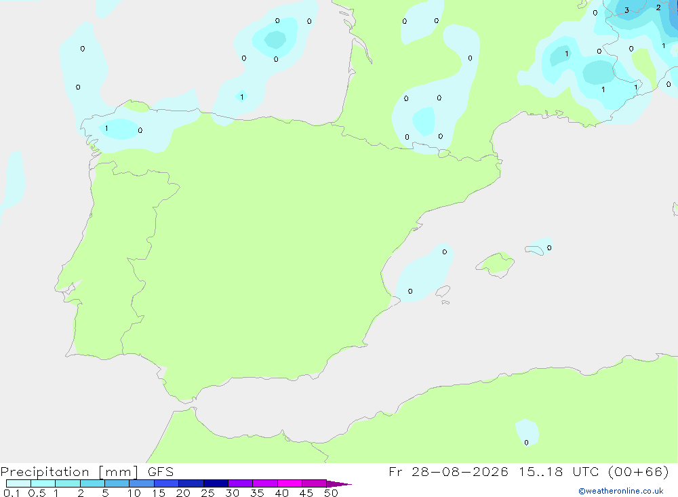Click the 'GFS' model label
This screenshot has height=497, width=678.
[161, 471]
